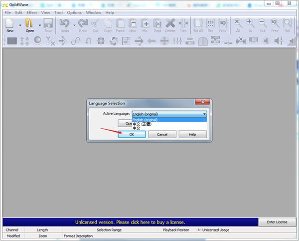Open the Window menu

coord(94,13)
